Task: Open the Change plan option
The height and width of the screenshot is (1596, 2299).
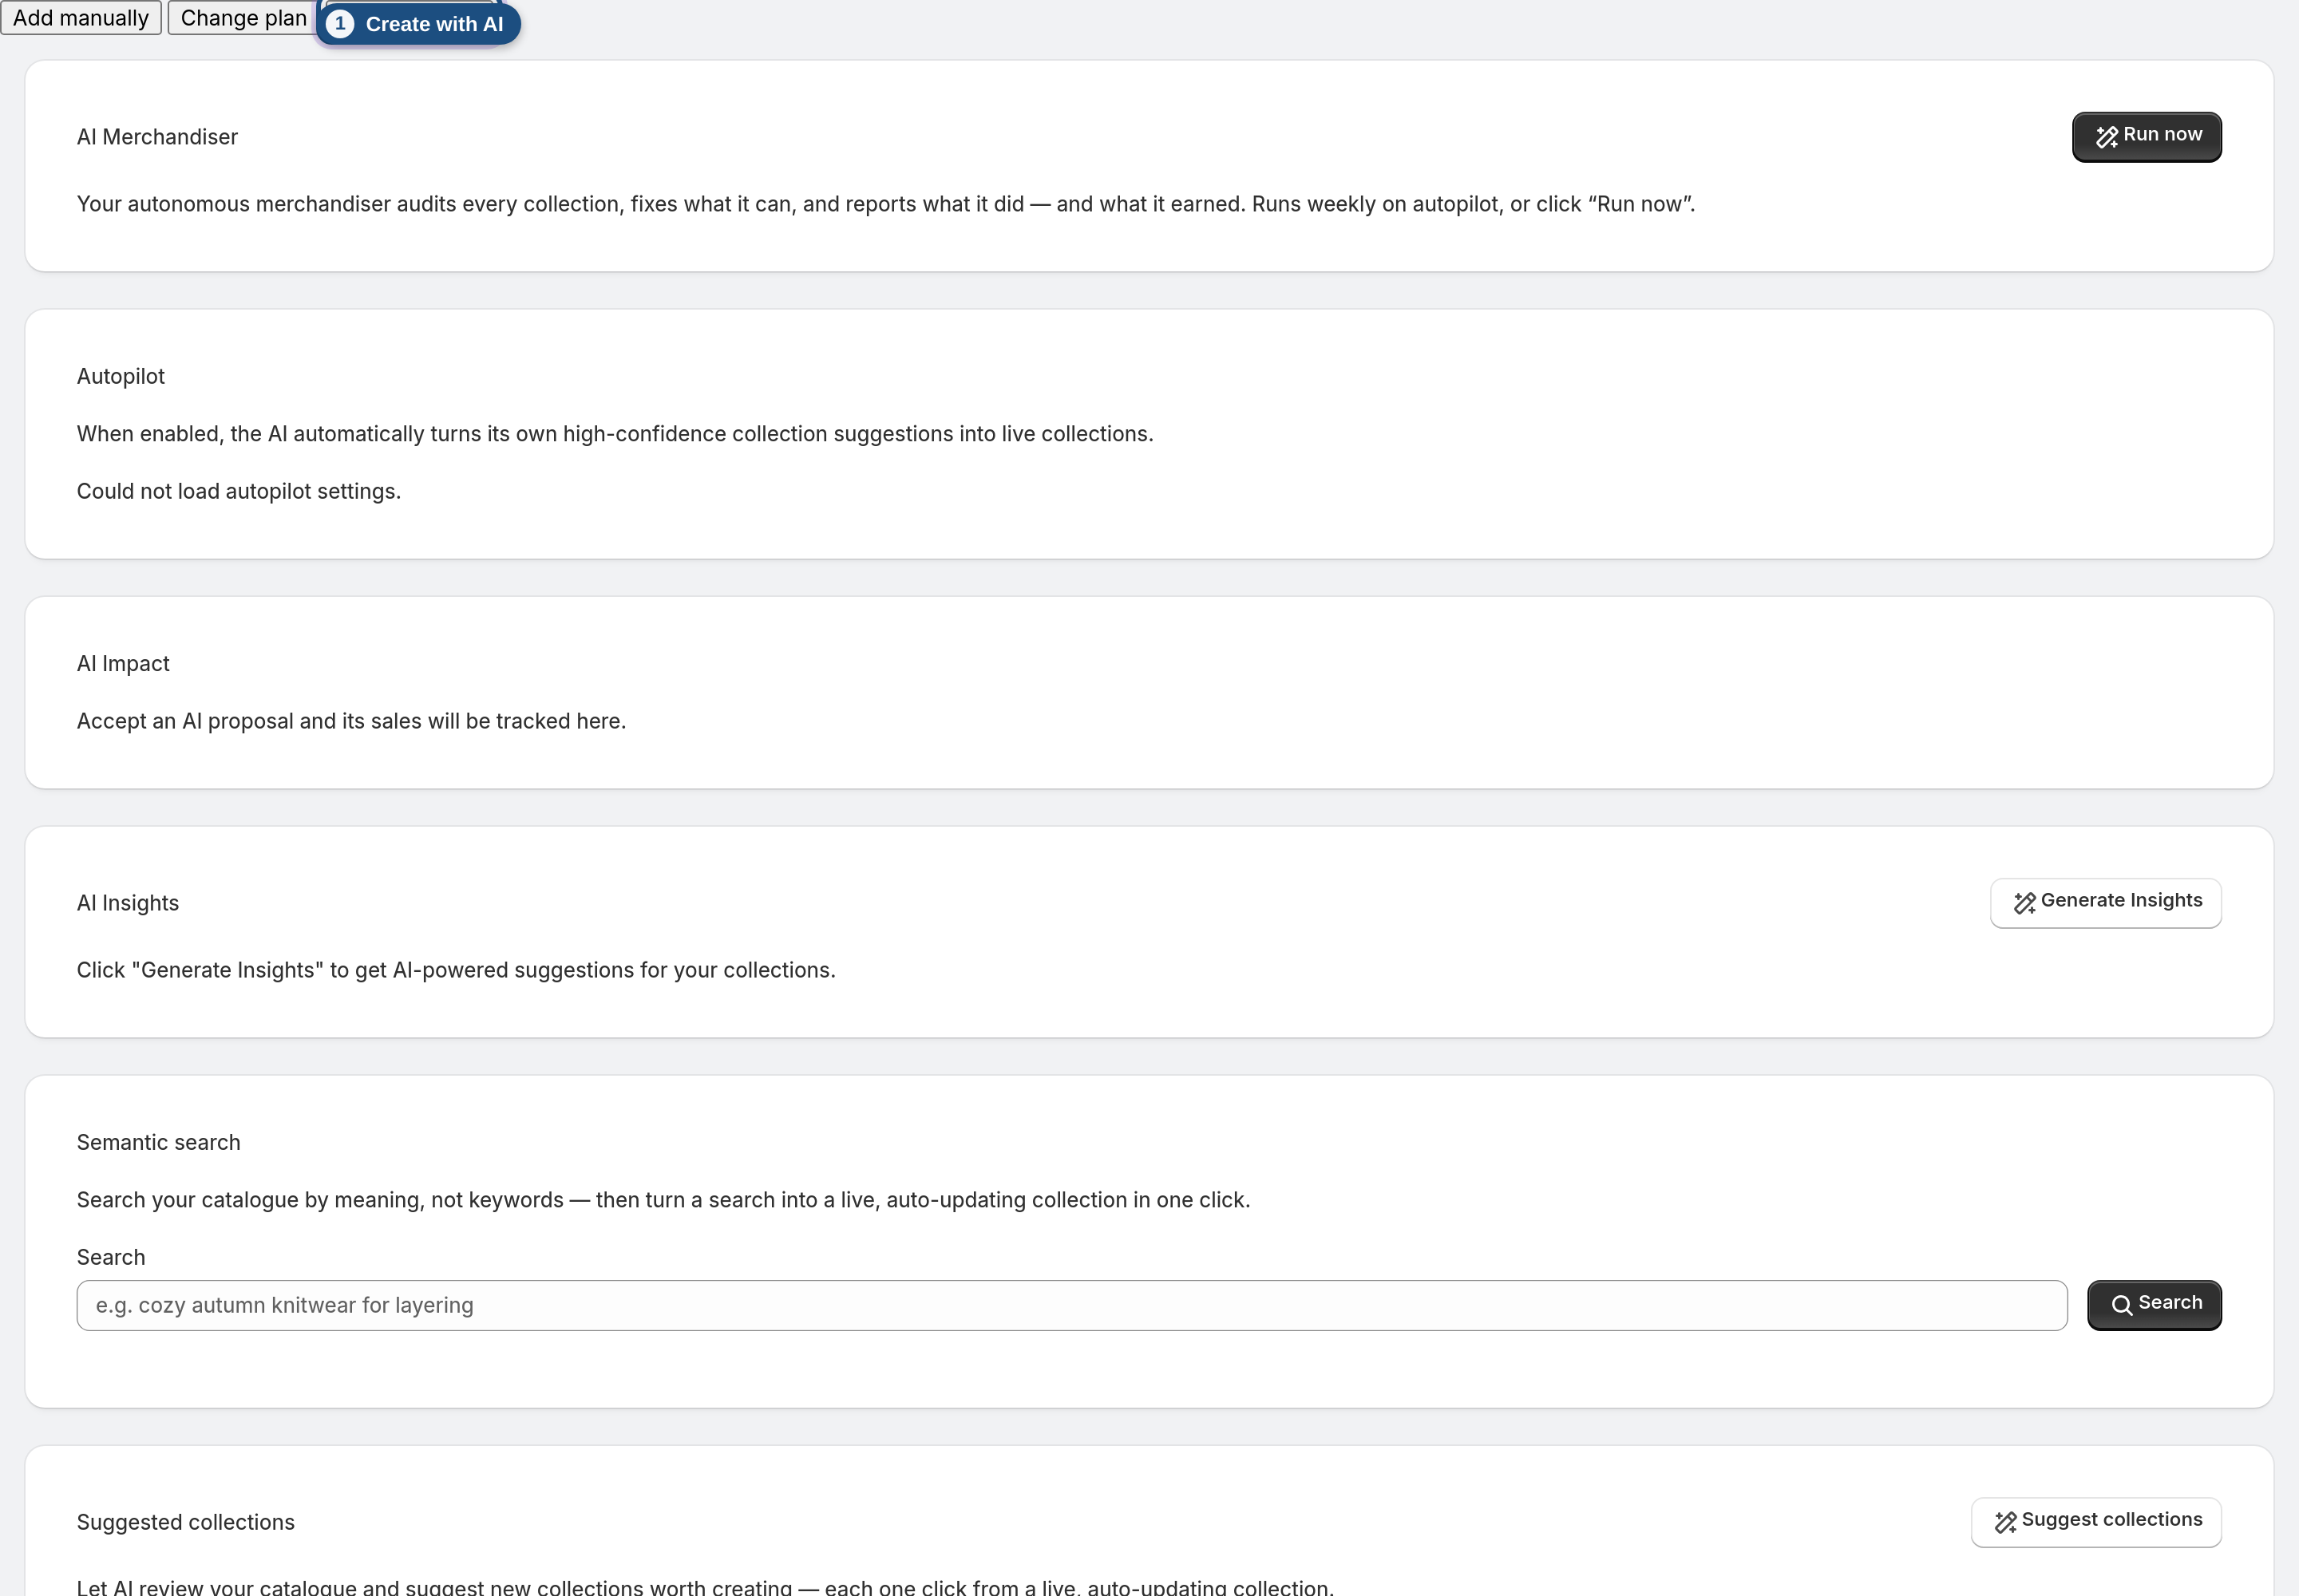Action: click(x=243, y=18)
